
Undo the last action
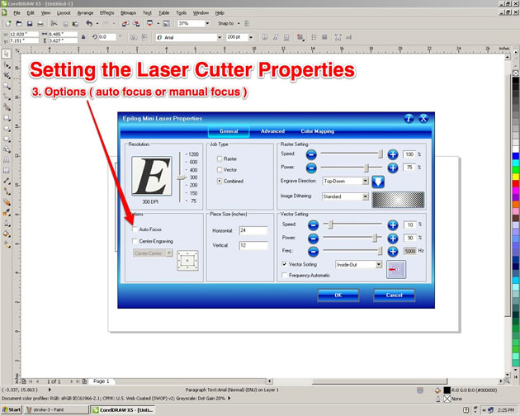click(89, 24)
